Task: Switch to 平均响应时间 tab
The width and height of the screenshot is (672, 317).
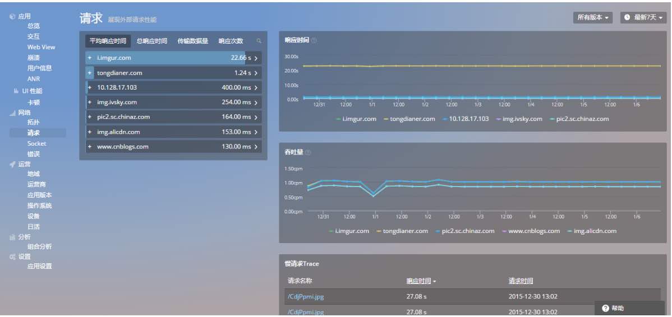Action: [x=108, y=41]
